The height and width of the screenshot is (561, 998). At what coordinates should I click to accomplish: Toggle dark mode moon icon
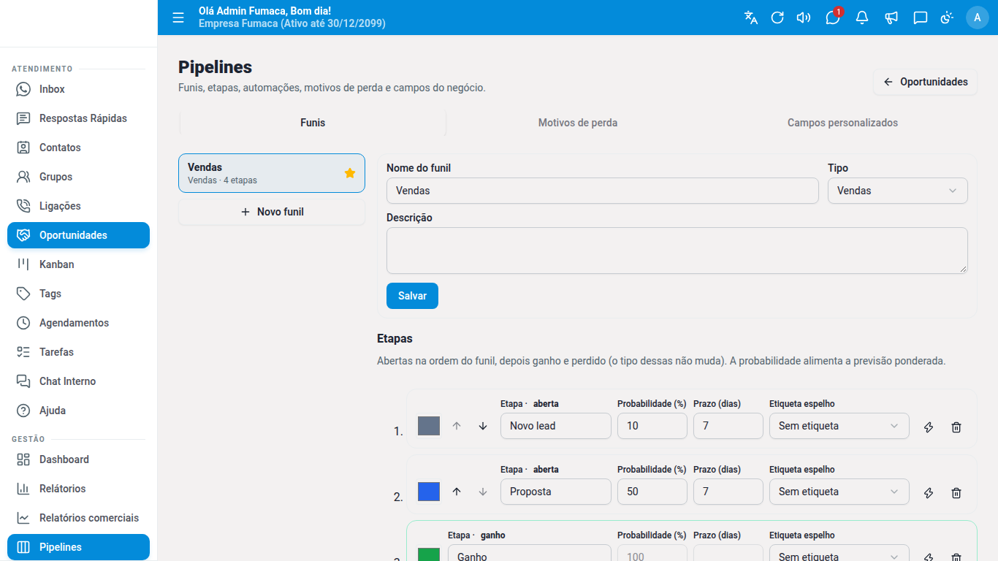click(947, 18)
